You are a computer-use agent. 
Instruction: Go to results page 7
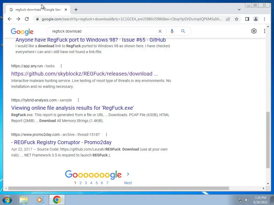[107, 183]
